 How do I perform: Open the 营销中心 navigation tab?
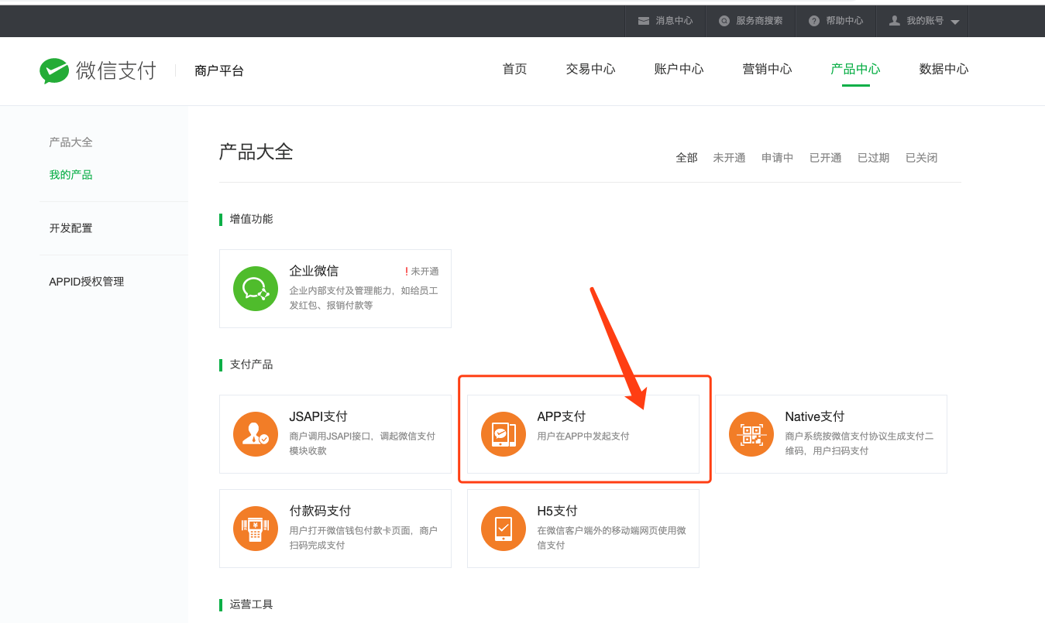coord(767,69)
